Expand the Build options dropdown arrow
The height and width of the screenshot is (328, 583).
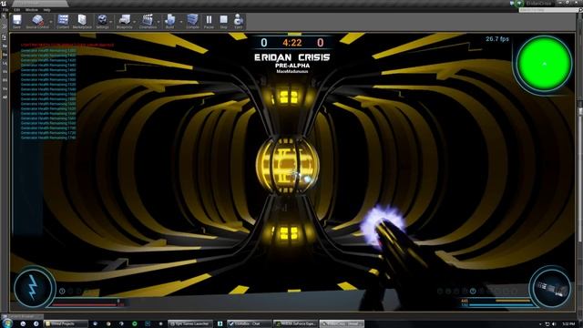click(x=181, y=22)
